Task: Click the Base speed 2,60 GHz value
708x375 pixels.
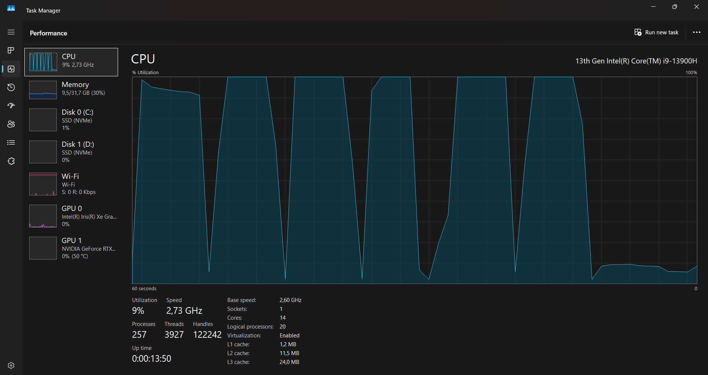Action: [290, 300]
